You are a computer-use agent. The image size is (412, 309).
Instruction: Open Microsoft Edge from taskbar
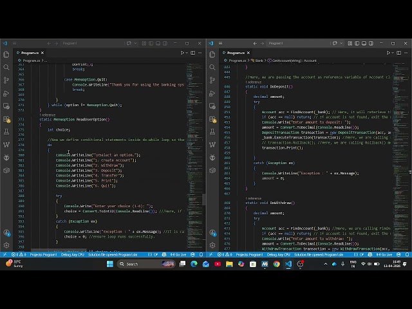pyautogui.click(x=194, y=264)
